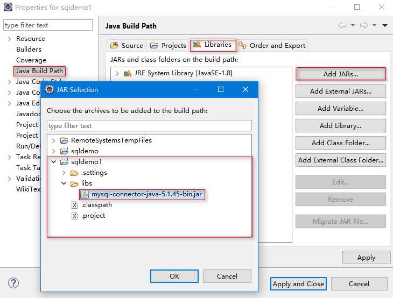This screenshot has height=298, width=393.
Task: Expand the RemoteSystemsTempFiles node
Action: point(54,140)
